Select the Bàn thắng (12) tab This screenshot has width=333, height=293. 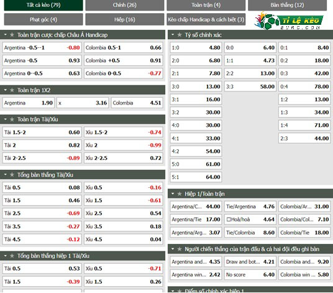coord(287,5)
